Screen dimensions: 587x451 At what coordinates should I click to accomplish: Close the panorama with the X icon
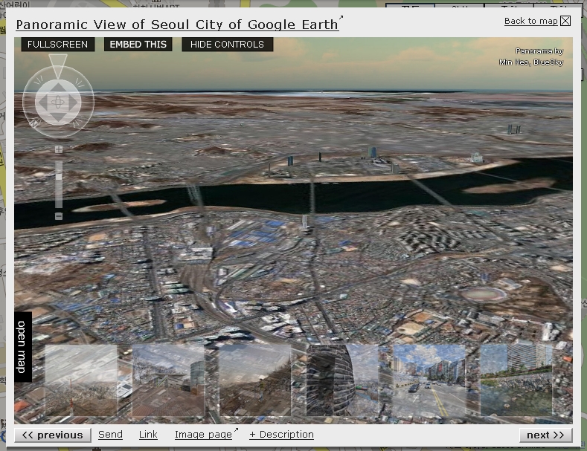[565, 21]
